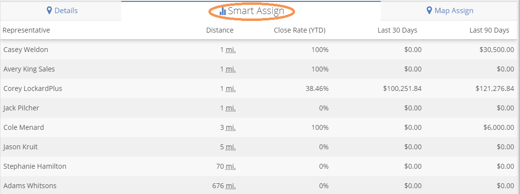Screen dimensions: 520x194
Task: Sort by Distance column header
Action: [220, 30]
